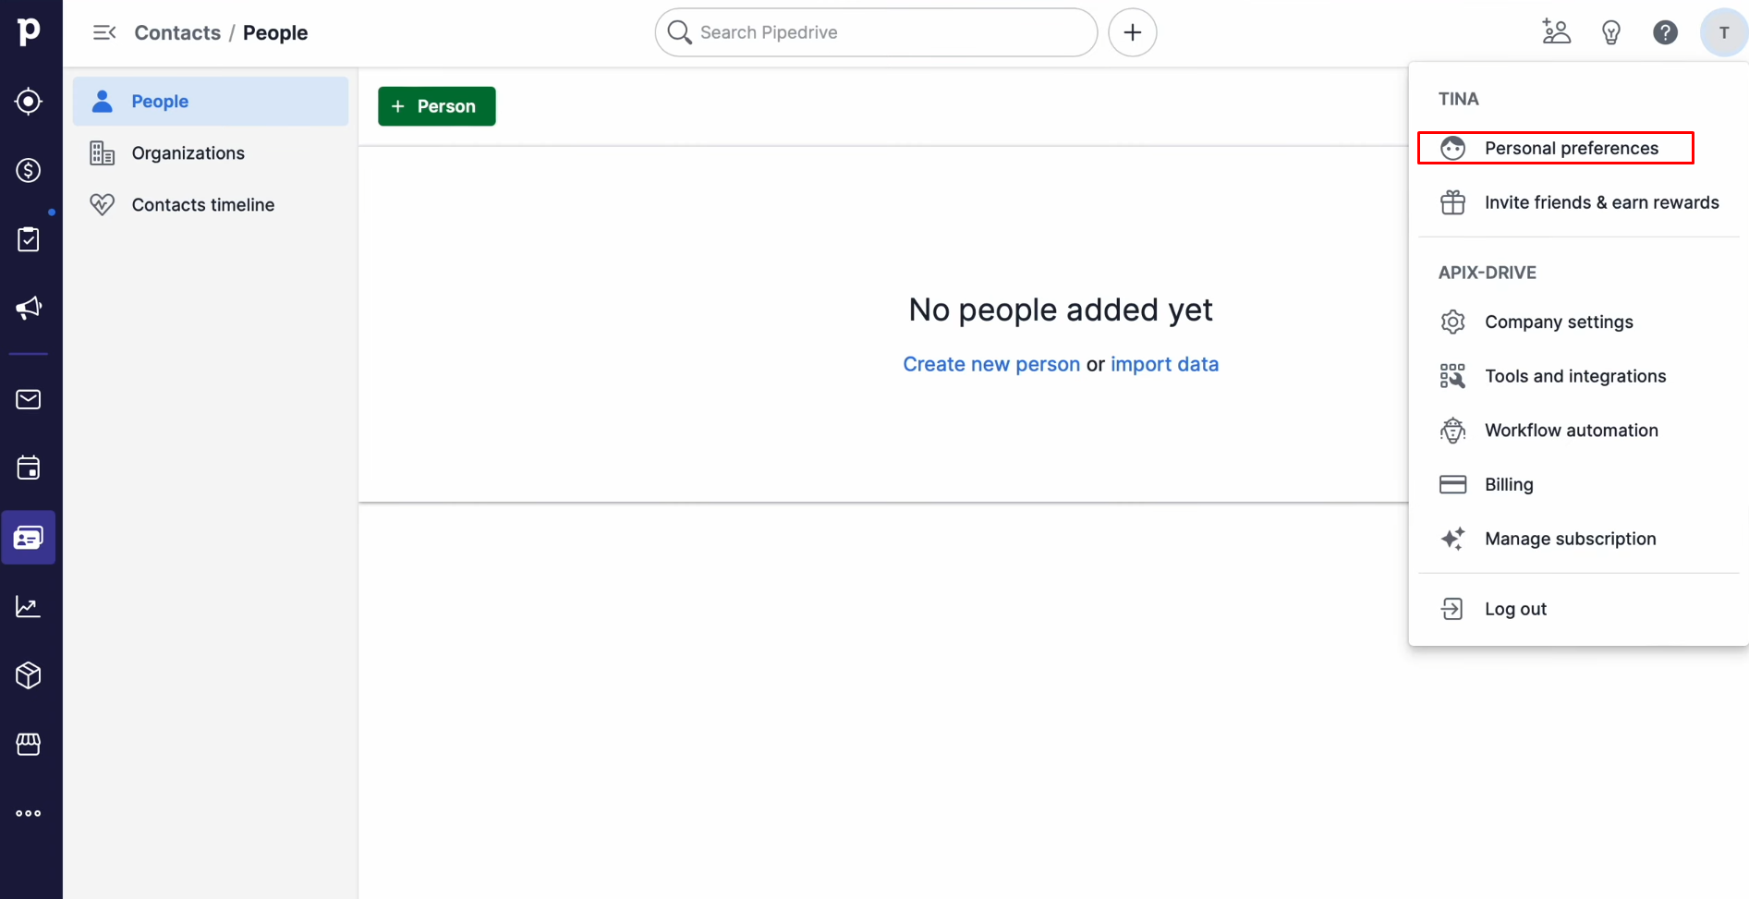Select People in the Contacts sidebar
The height and width of the screenshot is (899, 1749).
point(211,101)
